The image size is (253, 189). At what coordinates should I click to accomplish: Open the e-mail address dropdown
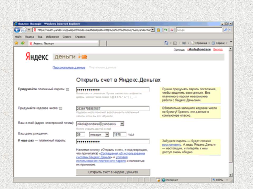tap(122, 124)
